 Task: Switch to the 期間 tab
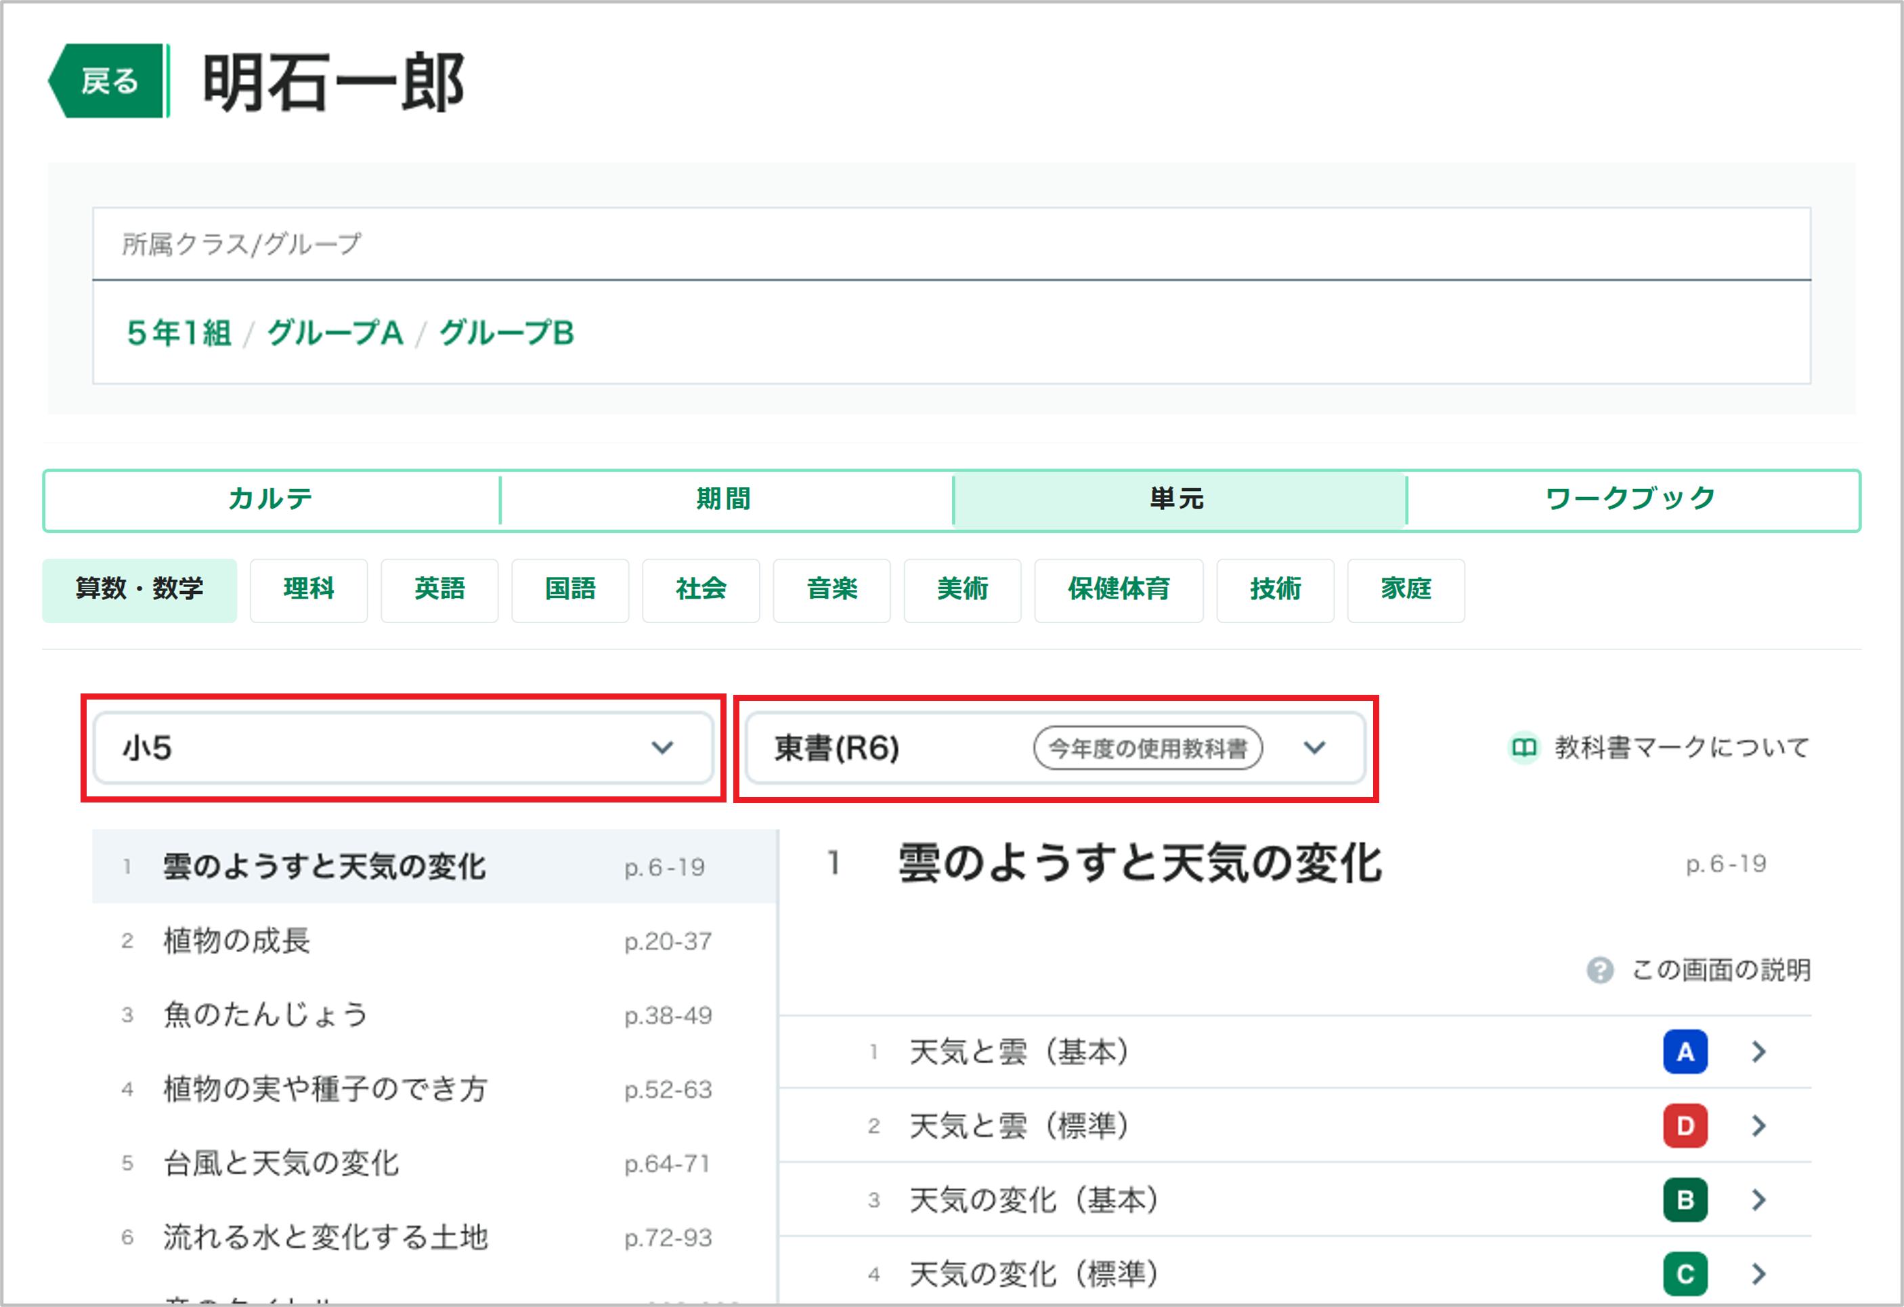pyautogui.click(x=725, y=499)
